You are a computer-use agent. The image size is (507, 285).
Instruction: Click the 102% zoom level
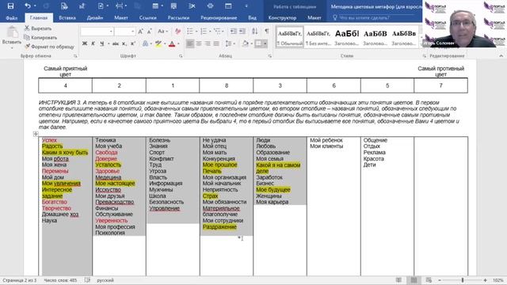498,280
